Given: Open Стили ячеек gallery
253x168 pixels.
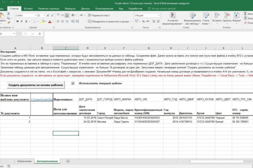Looking at the screenshot, I should 206,19.
